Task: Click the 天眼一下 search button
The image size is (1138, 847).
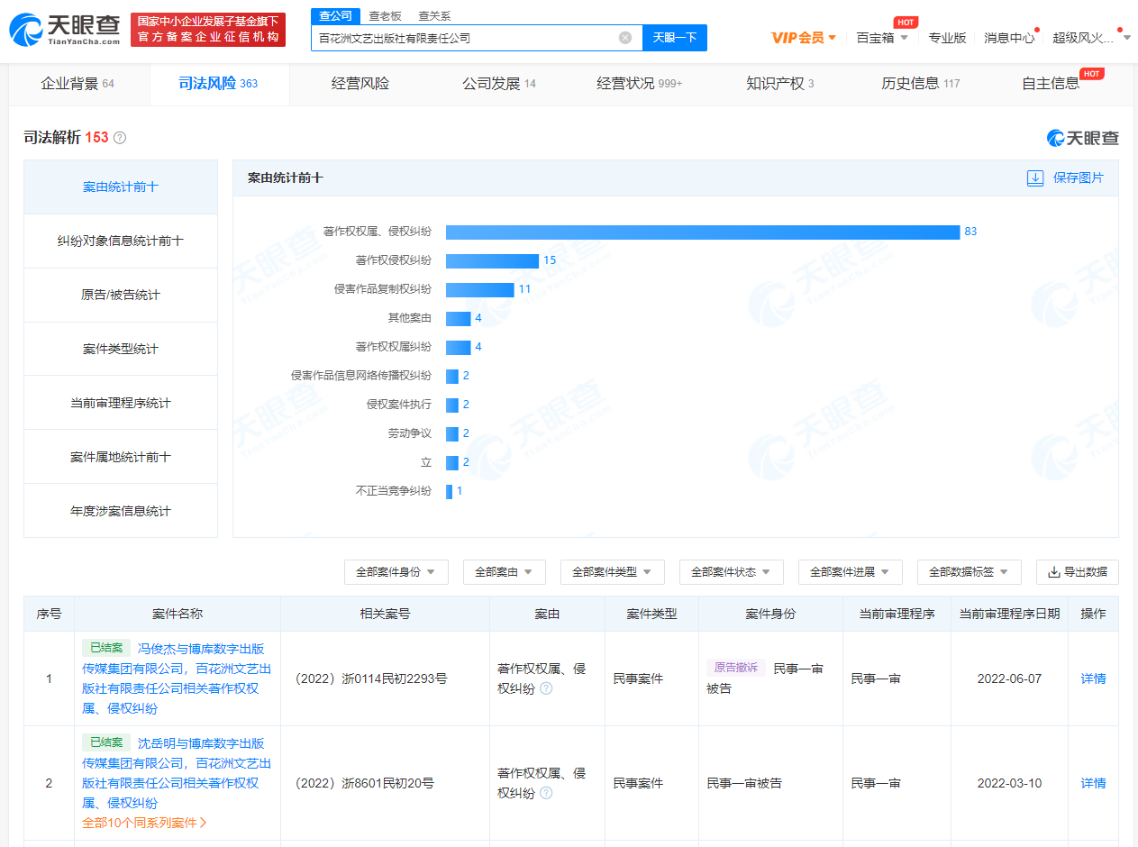Action: [x=675, y=38]
